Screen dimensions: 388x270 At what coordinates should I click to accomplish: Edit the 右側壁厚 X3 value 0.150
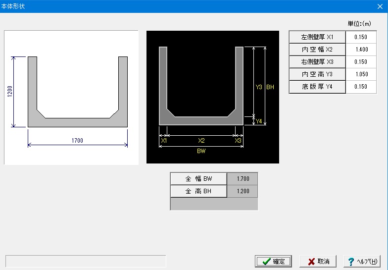(x=361, y=62)
